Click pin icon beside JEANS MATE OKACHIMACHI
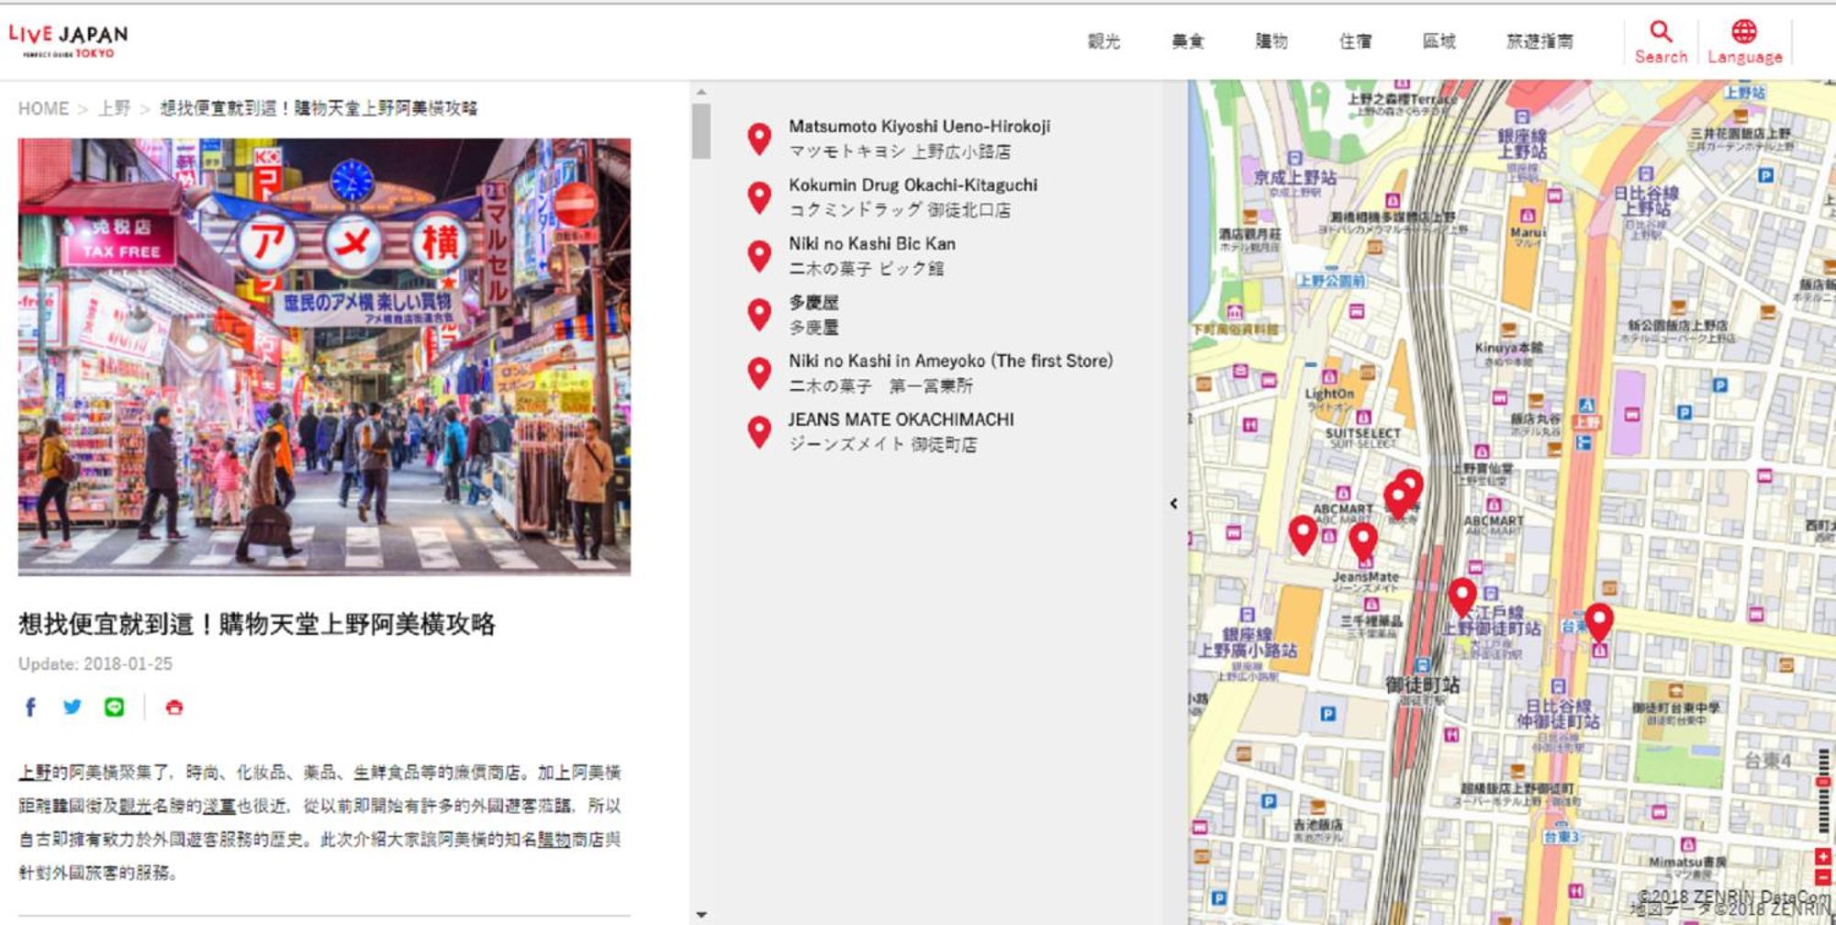The width and height of the screenshot is (1836, 925). pyautogui.click(x=759, y=431)
